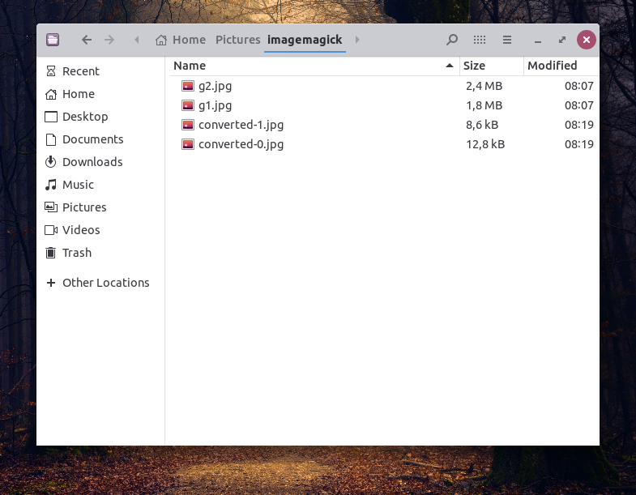Click the path bar left scroll triangle
The image size is (636, 495).
(137, 40)
